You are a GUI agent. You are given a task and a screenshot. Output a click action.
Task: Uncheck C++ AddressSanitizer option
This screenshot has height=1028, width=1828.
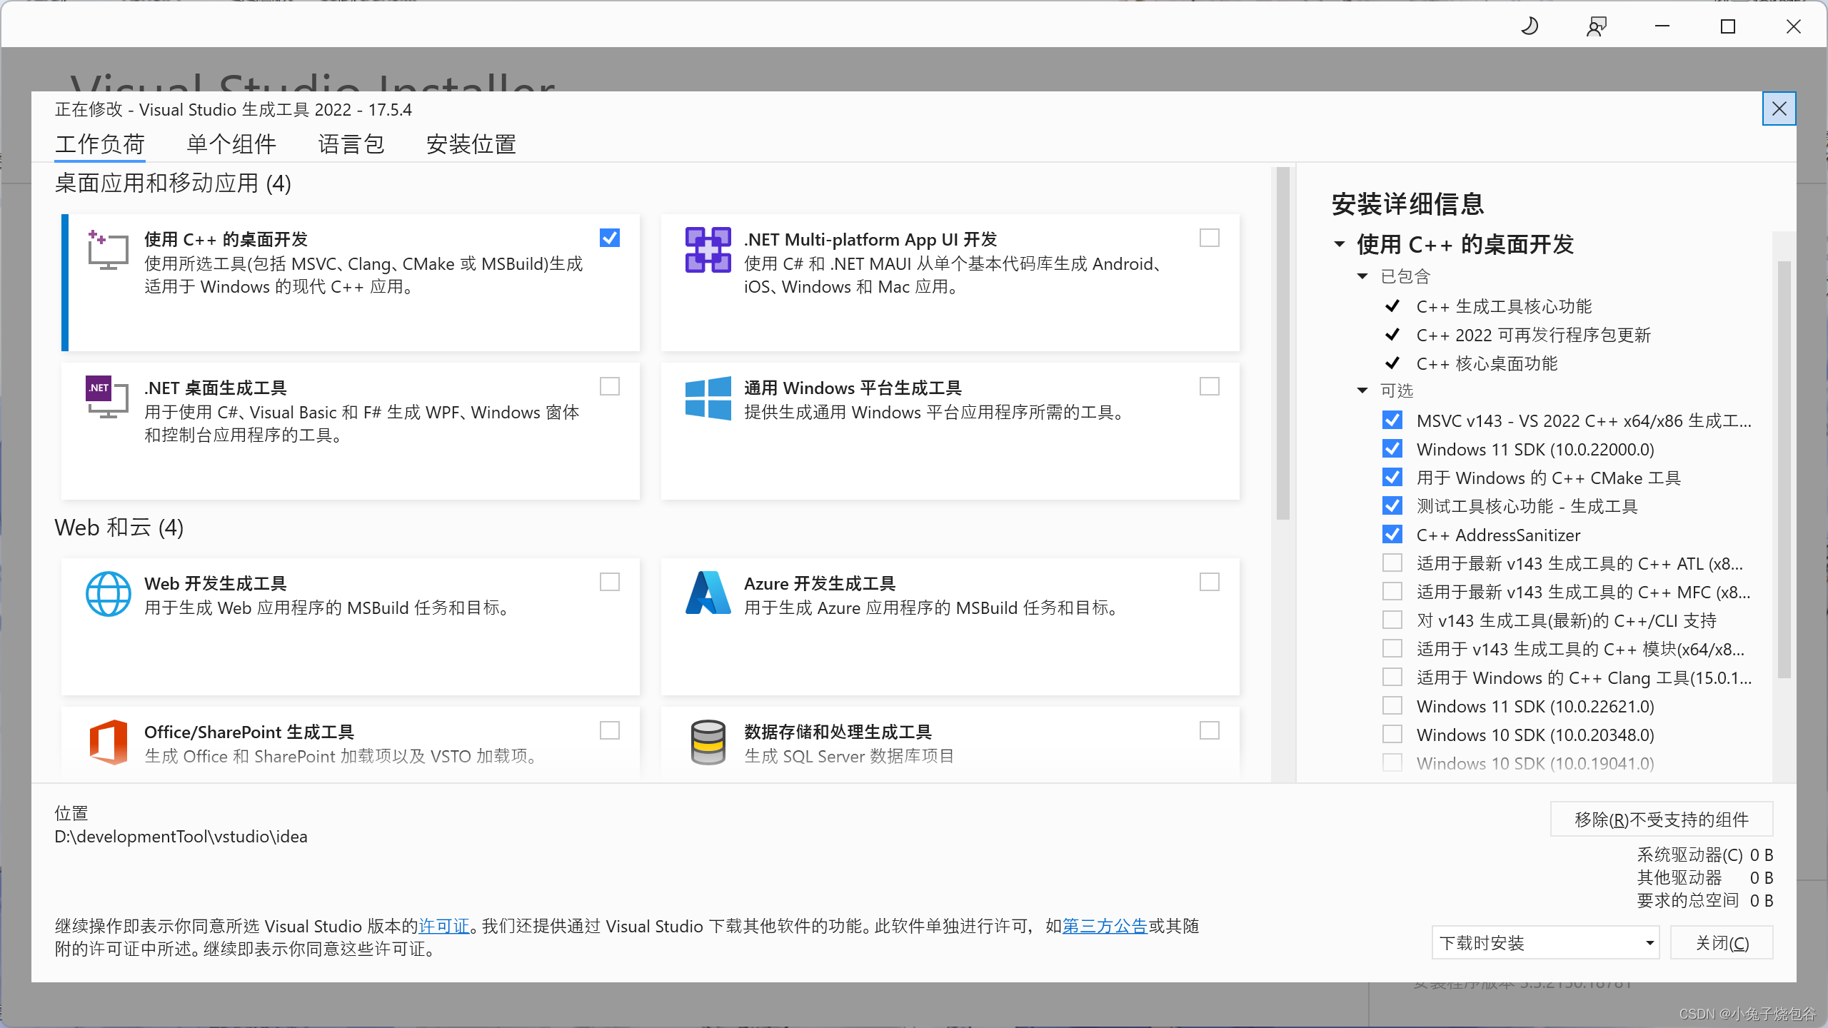click(x=1392, y=534)
